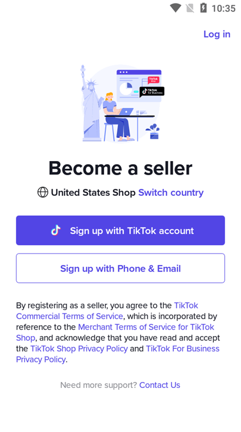The width and height of the screenshot is (241, 432).
Task: Open the Log in page
Action: click(x=217, y=34)
